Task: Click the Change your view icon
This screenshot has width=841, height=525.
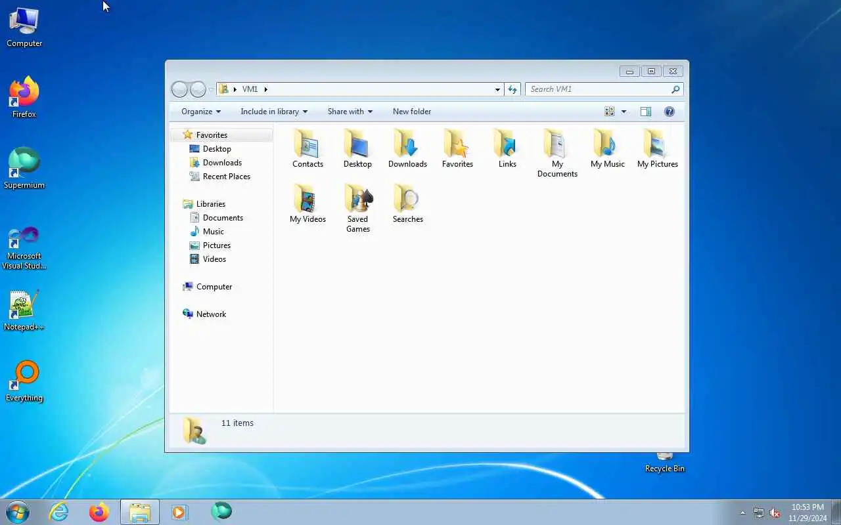Action: click(610, 112)
